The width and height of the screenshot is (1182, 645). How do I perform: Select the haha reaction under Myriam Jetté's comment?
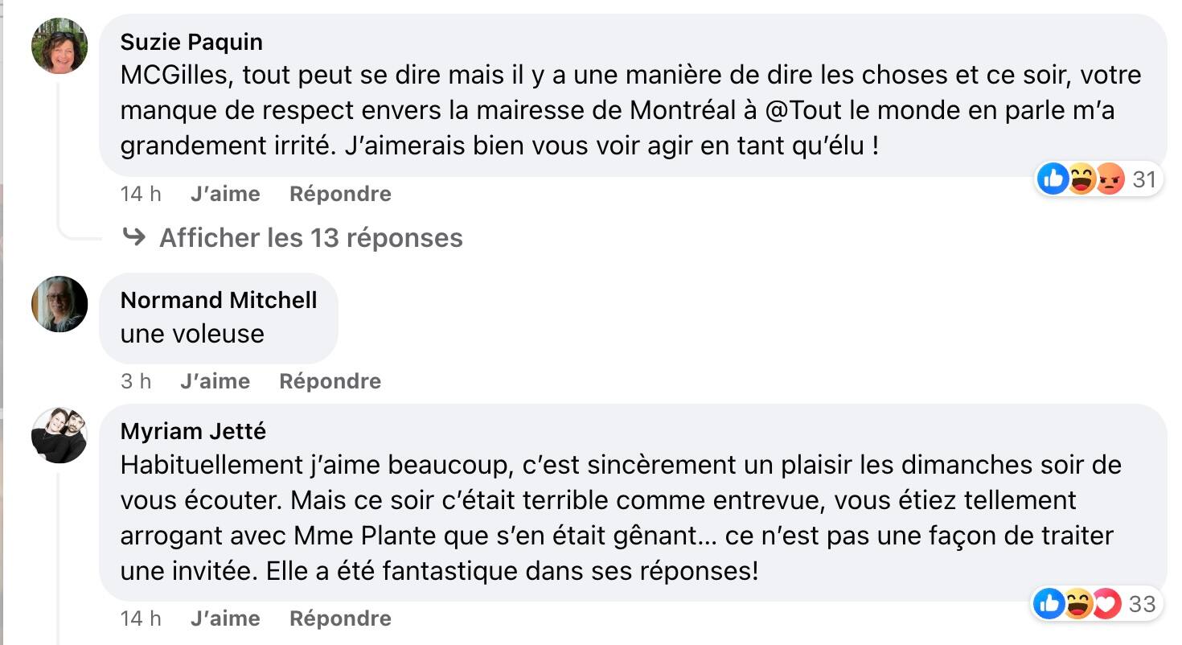(x=1078, y=604)
